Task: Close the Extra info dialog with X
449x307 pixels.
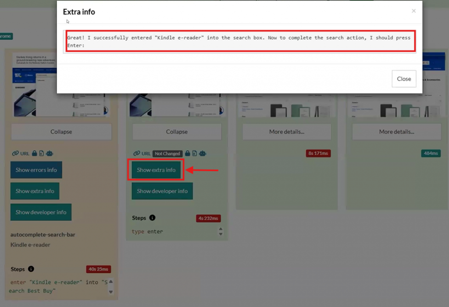Action: click(413, 11)
